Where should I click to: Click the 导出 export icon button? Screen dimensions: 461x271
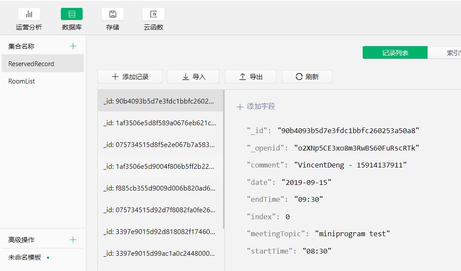(x=250, y=77)
